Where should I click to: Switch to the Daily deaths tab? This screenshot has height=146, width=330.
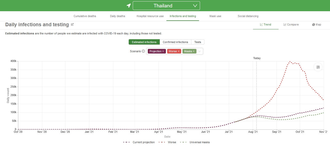[117, 16]
